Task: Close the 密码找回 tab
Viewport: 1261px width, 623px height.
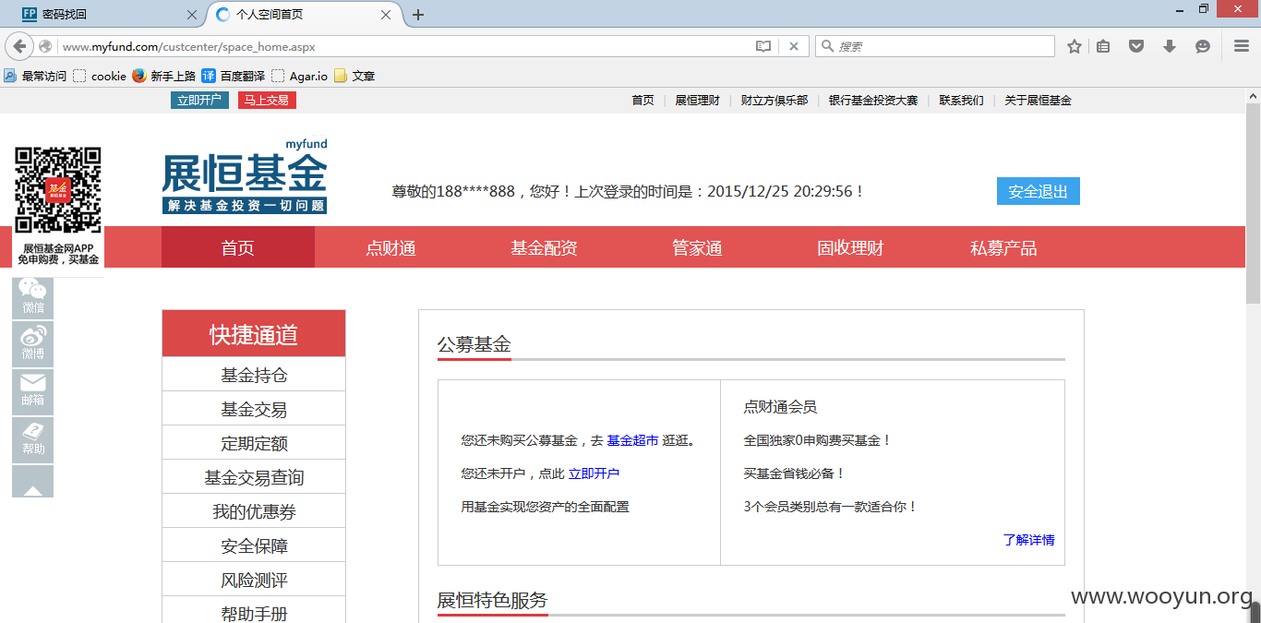Action: click(192, 15)
